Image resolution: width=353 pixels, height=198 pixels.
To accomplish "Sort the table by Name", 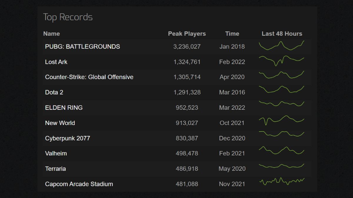I will [x=51, y=33].
